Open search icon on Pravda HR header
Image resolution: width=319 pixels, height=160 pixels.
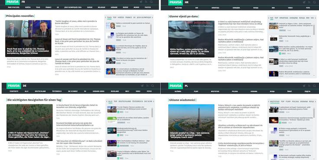click(315, 2)
